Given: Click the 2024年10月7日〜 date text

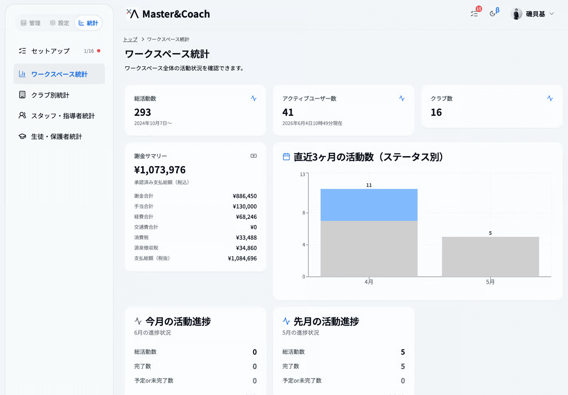Looking at the screenshot, I should [x=153, y=123].
